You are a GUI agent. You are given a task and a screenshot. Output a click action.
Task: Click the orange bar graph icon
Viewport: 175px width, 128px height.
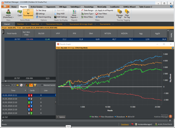coord(31,85)
